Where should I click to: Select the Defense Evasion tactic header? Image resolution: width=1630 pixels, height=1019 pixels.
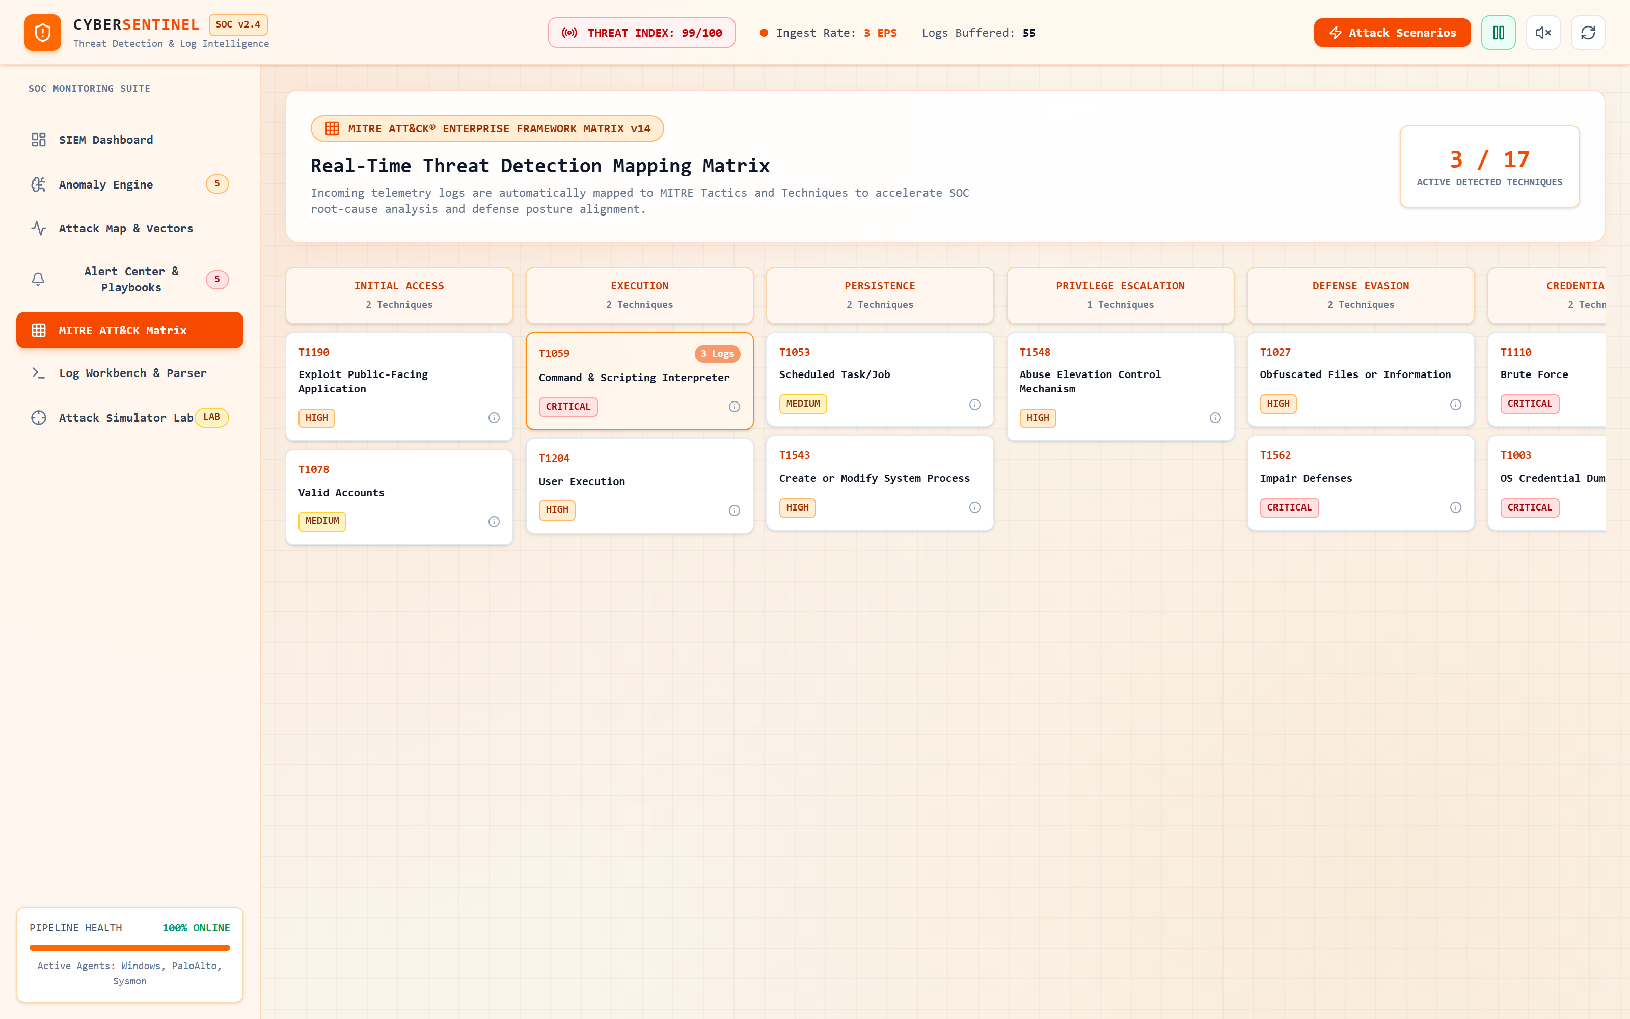click(1361, 295)
